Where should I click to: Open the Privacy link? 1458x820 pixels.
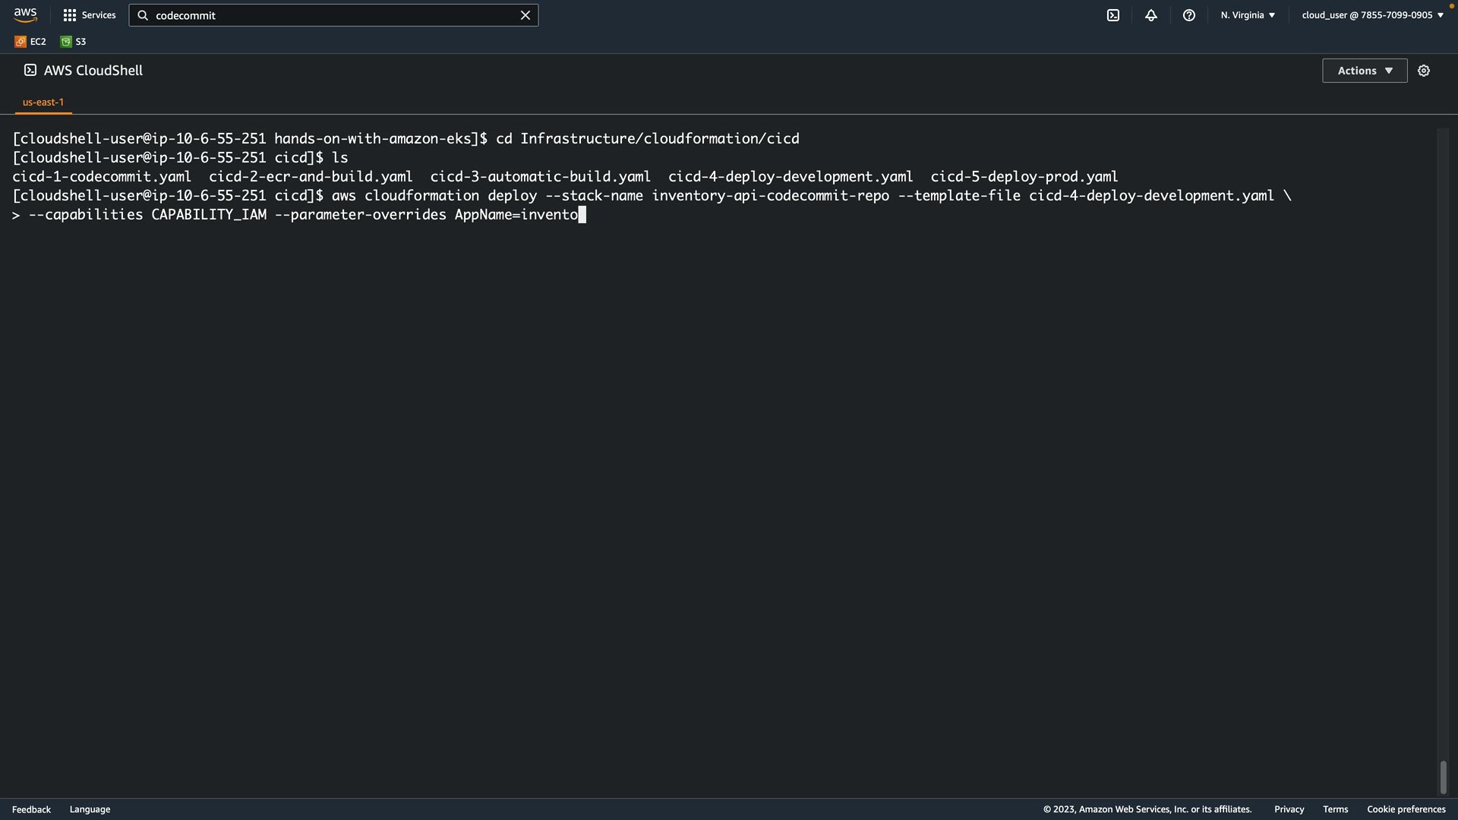click(x=1289, y=809)
